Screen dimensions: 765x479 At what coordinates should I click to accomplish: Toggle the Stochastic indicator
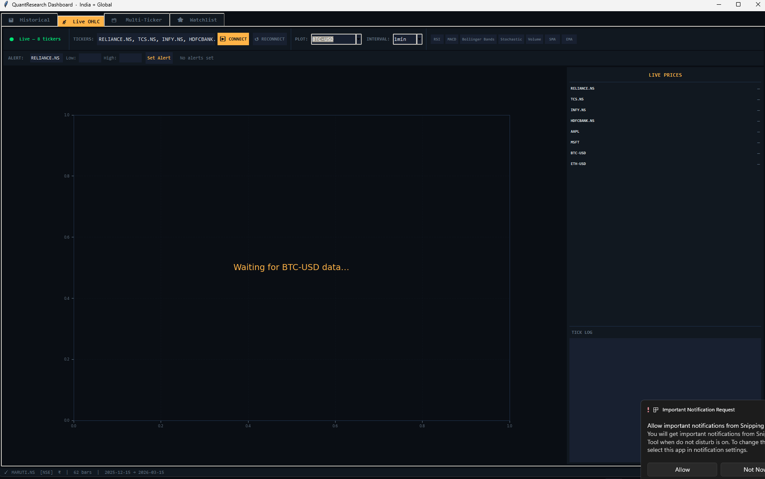[511, 39]
